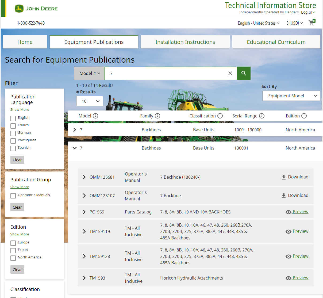The height and width of the screenshot is (298, 323).
Task: Open the Educational Curriculum tab
Action: (x=276, y=42)
